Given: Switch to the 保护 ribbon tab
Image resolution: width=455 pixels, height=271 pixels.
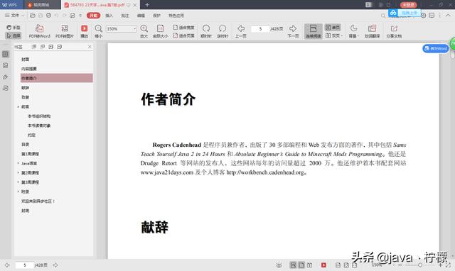Looking at the screenshot, I should pyautogui.click(x=156, y=16).
